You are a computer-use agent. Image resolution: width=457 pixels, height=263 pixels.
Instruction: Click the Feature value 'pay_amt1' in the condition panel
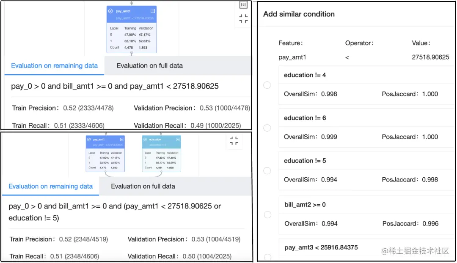292,57
